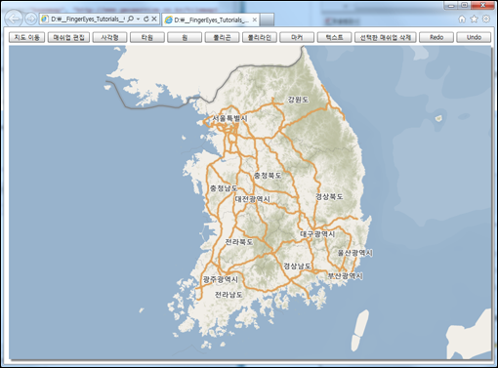
Task: Go back with browser back arrow
Action: (x=14, y=19)
